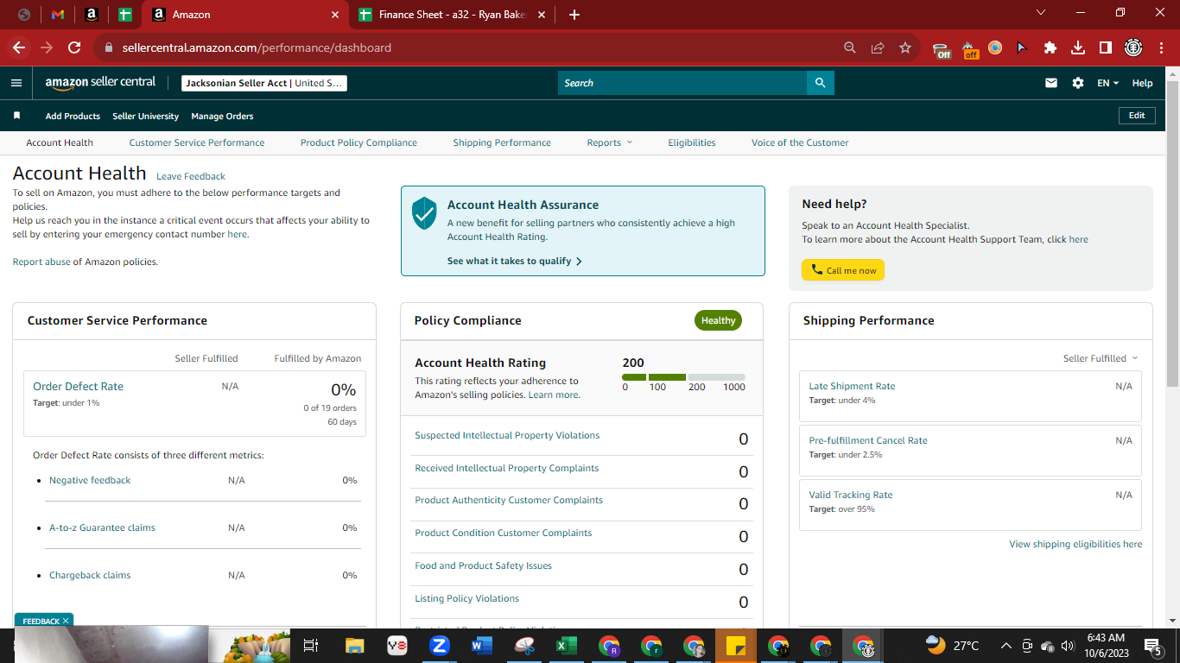
Task: Open the browser extensions puzzle icon
Action: point(1050,47)
